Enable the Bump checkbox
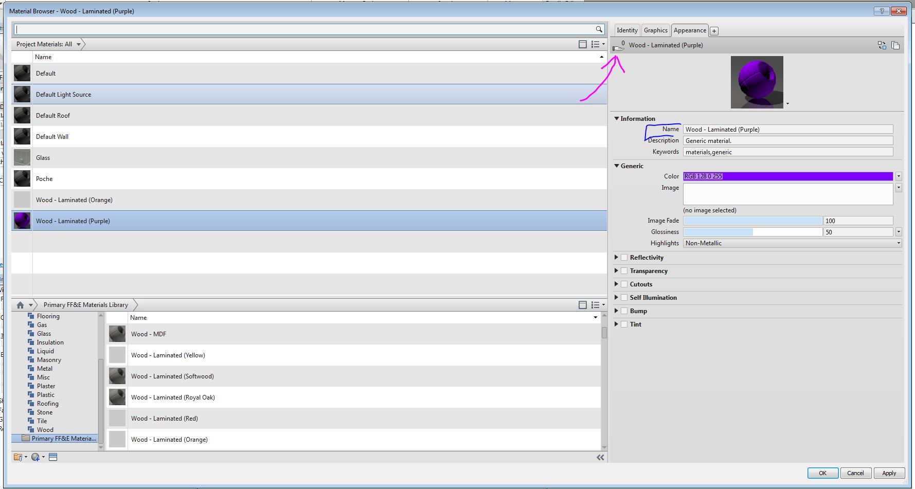 624,311
